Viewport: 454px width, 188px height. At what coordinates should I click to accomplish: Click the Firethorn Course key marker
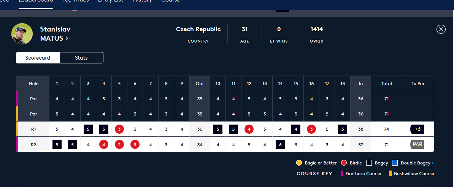(342, 174)
